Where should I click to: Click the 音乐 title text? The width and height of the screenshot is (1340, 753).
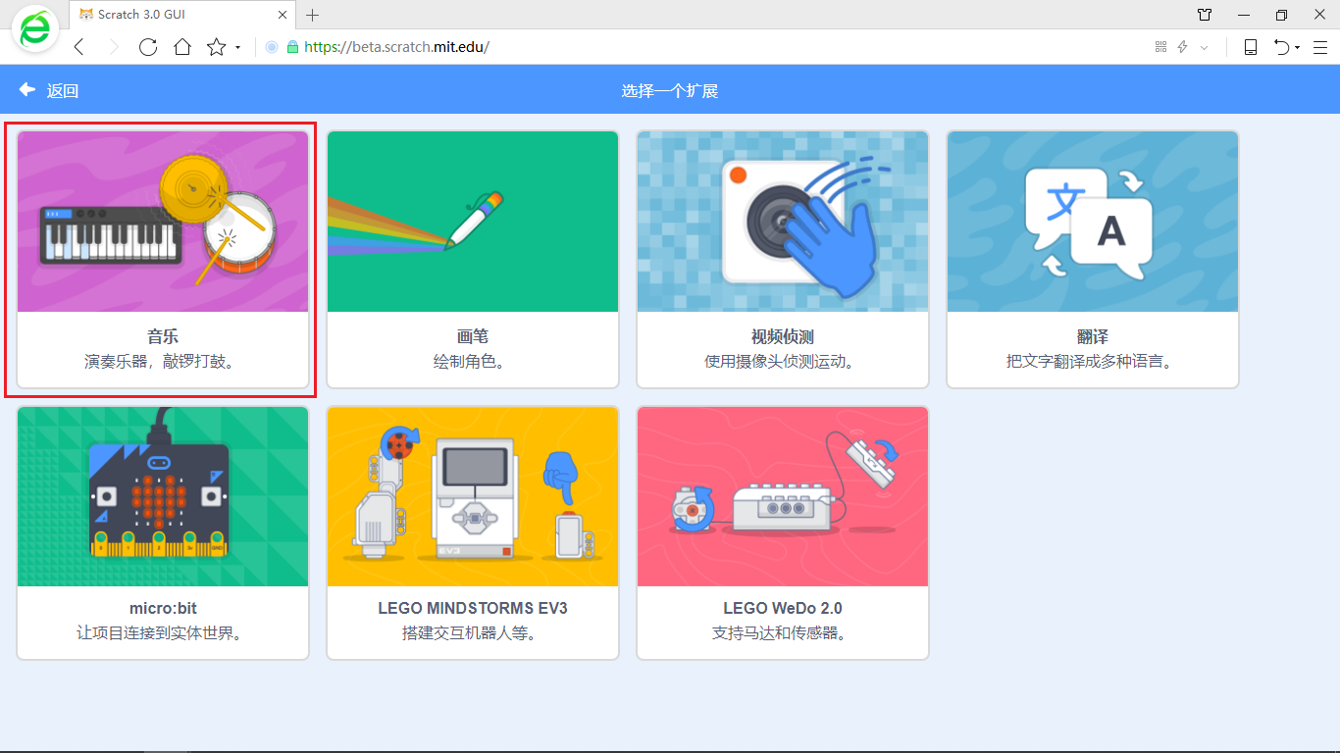click(x=163, y=337)
